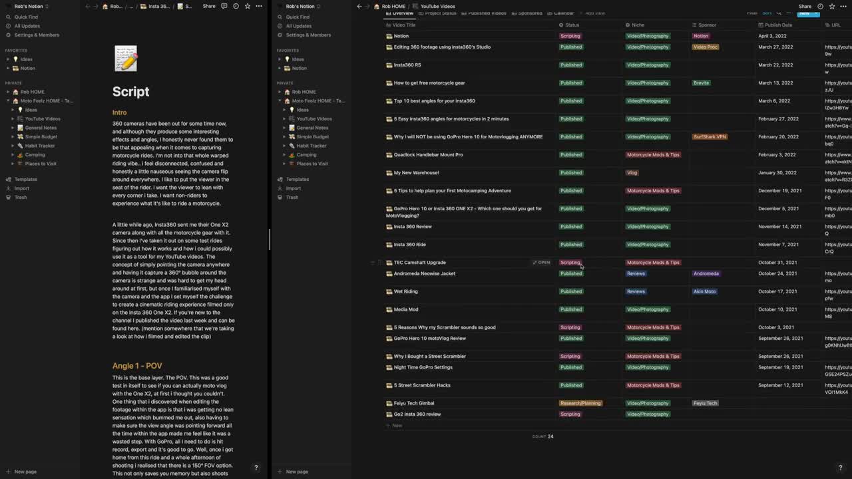Click the plus icon beside left New page

coord(8,472)
